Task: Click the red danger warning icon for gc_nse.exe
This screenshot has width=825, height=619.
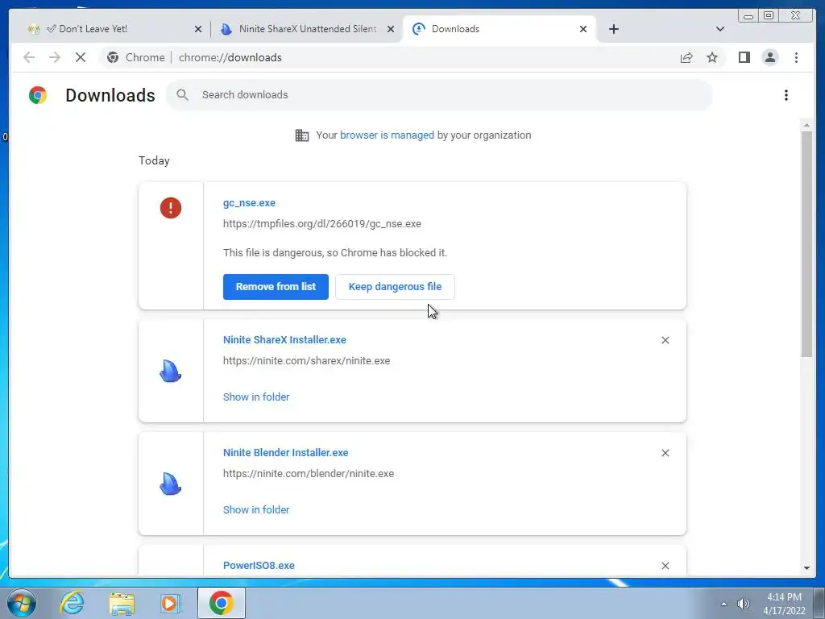Action: 171,208
